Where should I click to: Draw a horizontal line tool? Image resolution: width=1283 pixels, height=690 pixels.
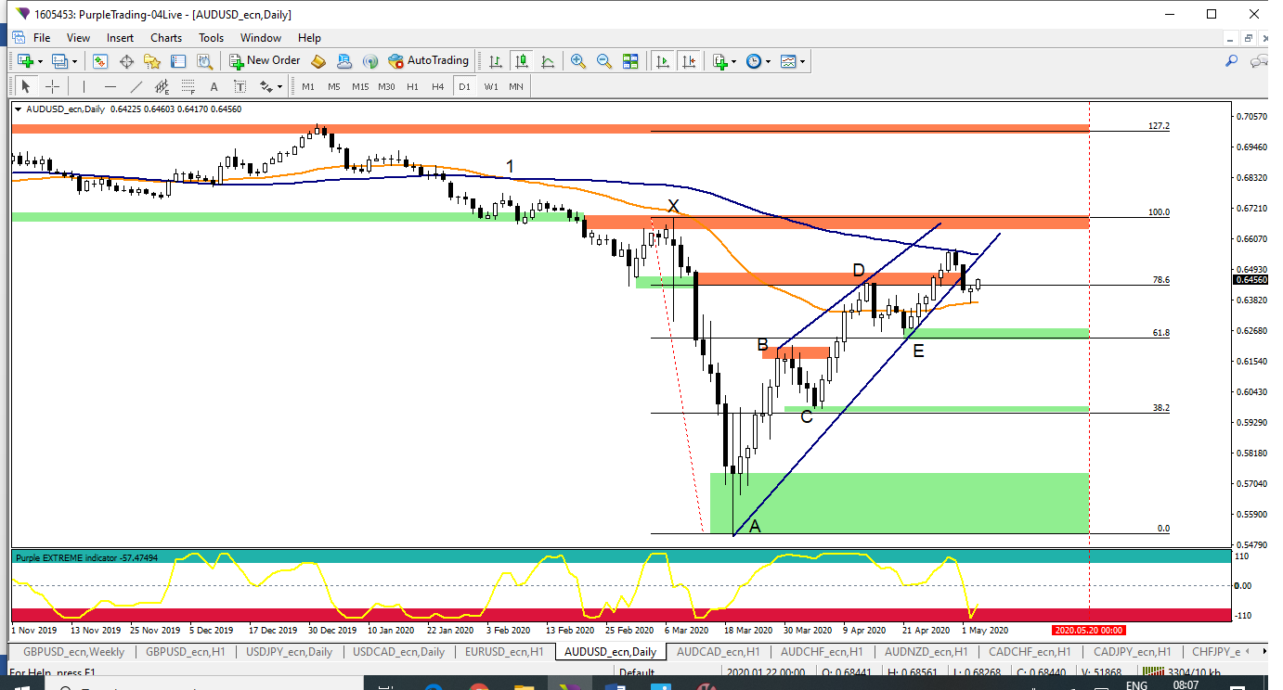pos(110,86)
